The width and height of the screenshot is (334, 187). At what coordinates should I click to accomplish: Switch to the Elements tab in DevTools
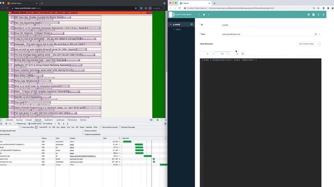coord(9,120)
